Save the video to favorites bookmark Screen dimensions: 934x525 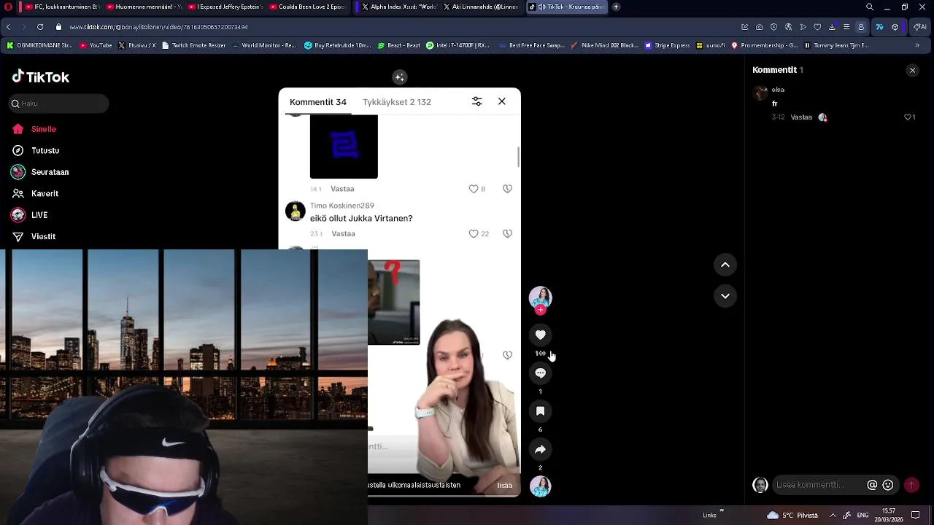[x=541, y=411]
